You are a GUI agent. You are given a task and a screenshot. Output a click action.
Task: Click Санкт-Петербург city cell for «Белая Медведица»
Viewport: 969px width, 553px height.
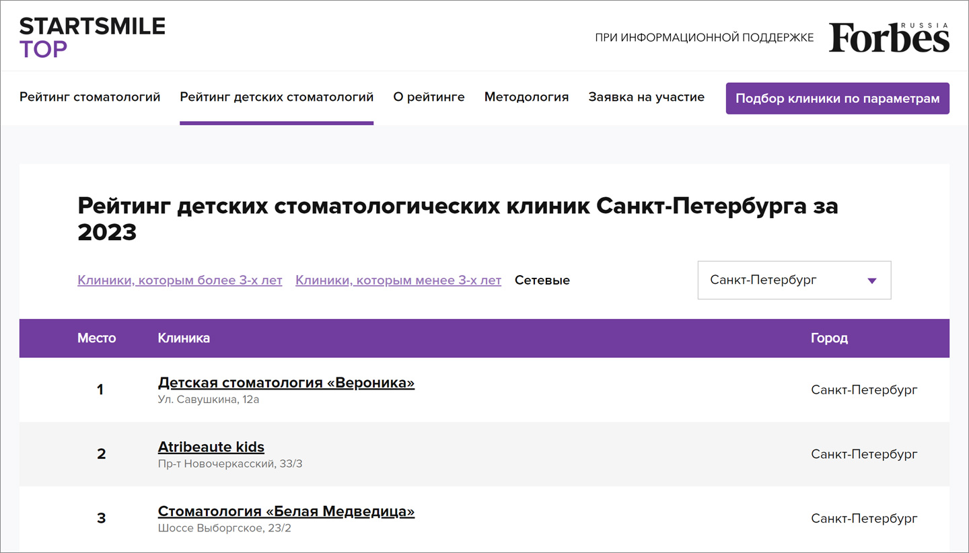coord(864,518)
